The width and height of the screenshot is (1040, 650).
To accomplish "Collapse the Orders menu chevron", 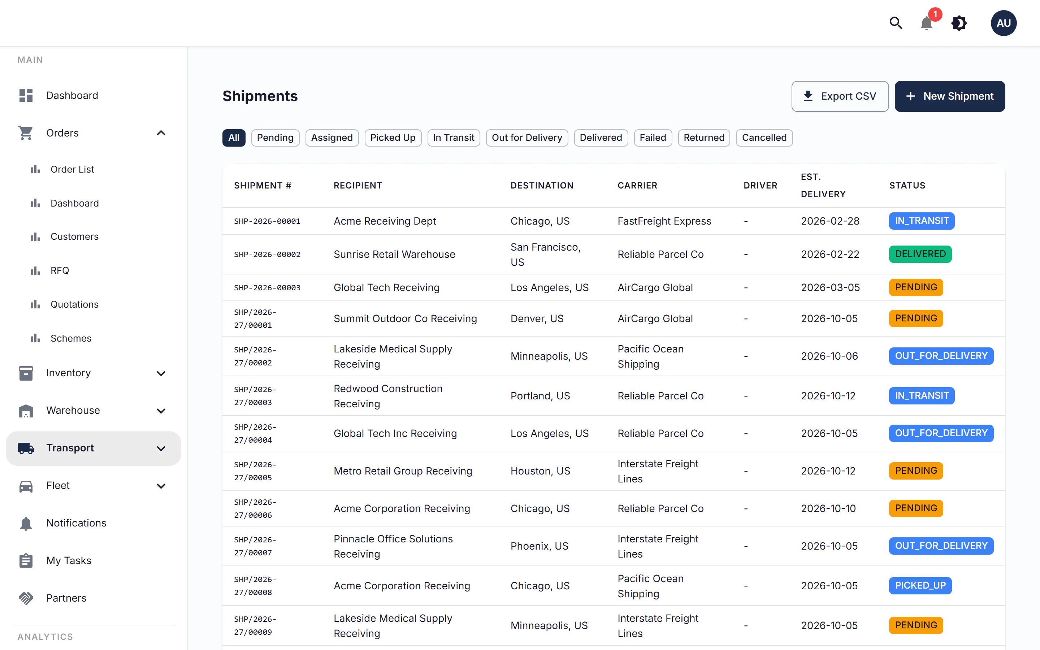I will [161, 133].
